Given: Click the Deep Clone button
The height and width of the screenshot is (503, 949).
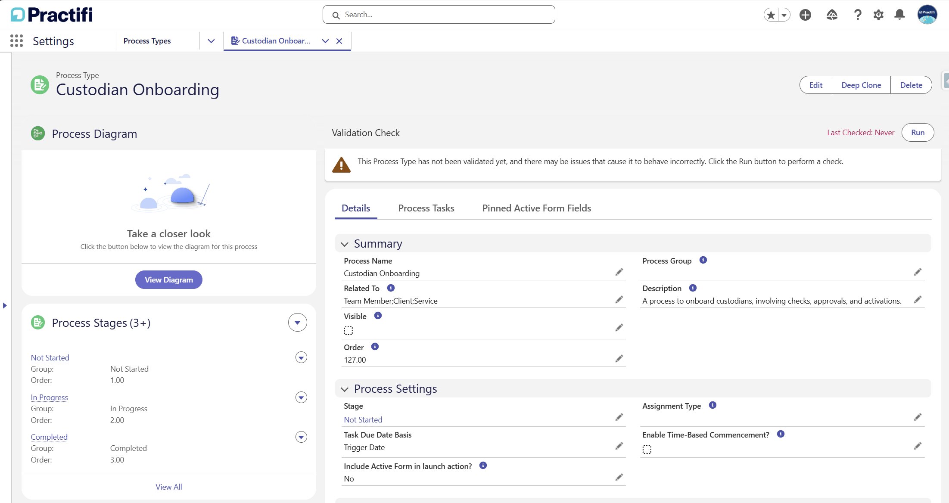Looking at the screenshot, I should pos(862,85).
